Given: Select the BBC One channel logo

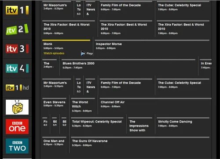Looking at the screenshot, I should [x=17, y=126].
